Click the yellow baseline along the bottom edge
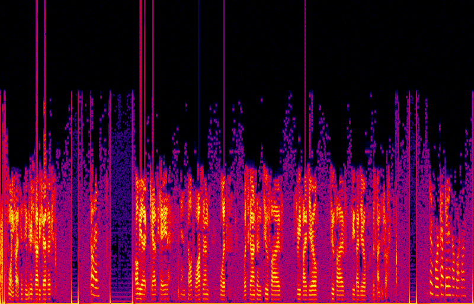 click(x=237, y=302)
